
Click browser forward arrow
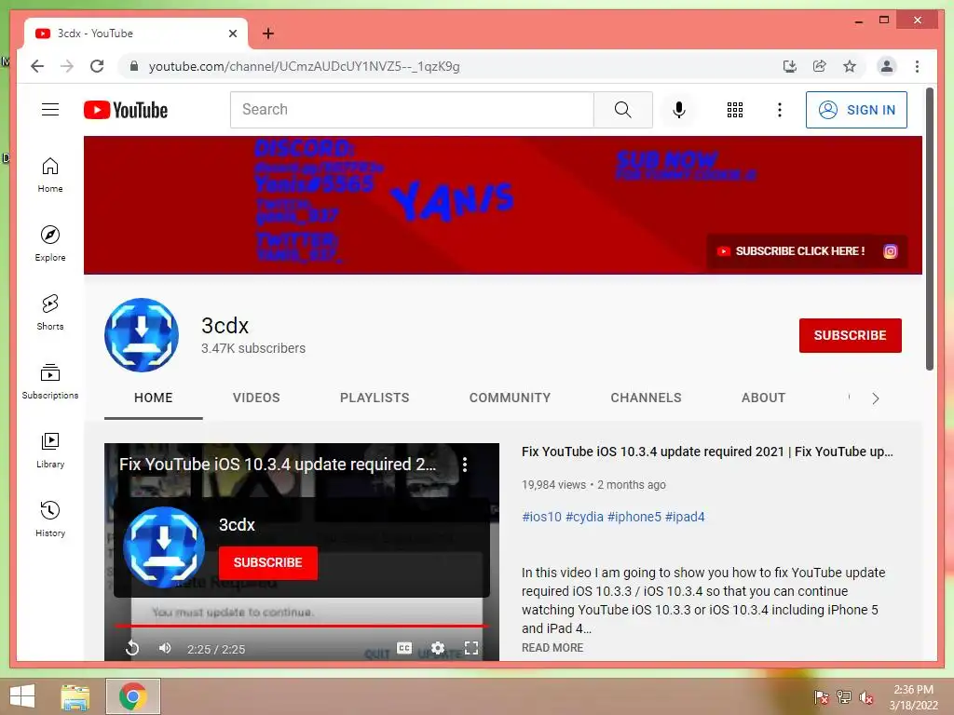coord(67,66)
